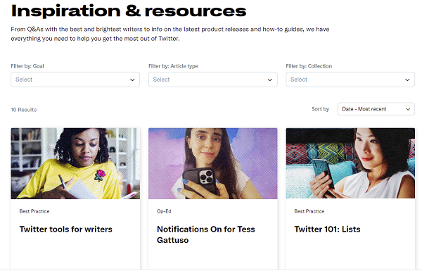Click the Inspiration & resources heading
The image size is (422, 271).
click(129, 11)
